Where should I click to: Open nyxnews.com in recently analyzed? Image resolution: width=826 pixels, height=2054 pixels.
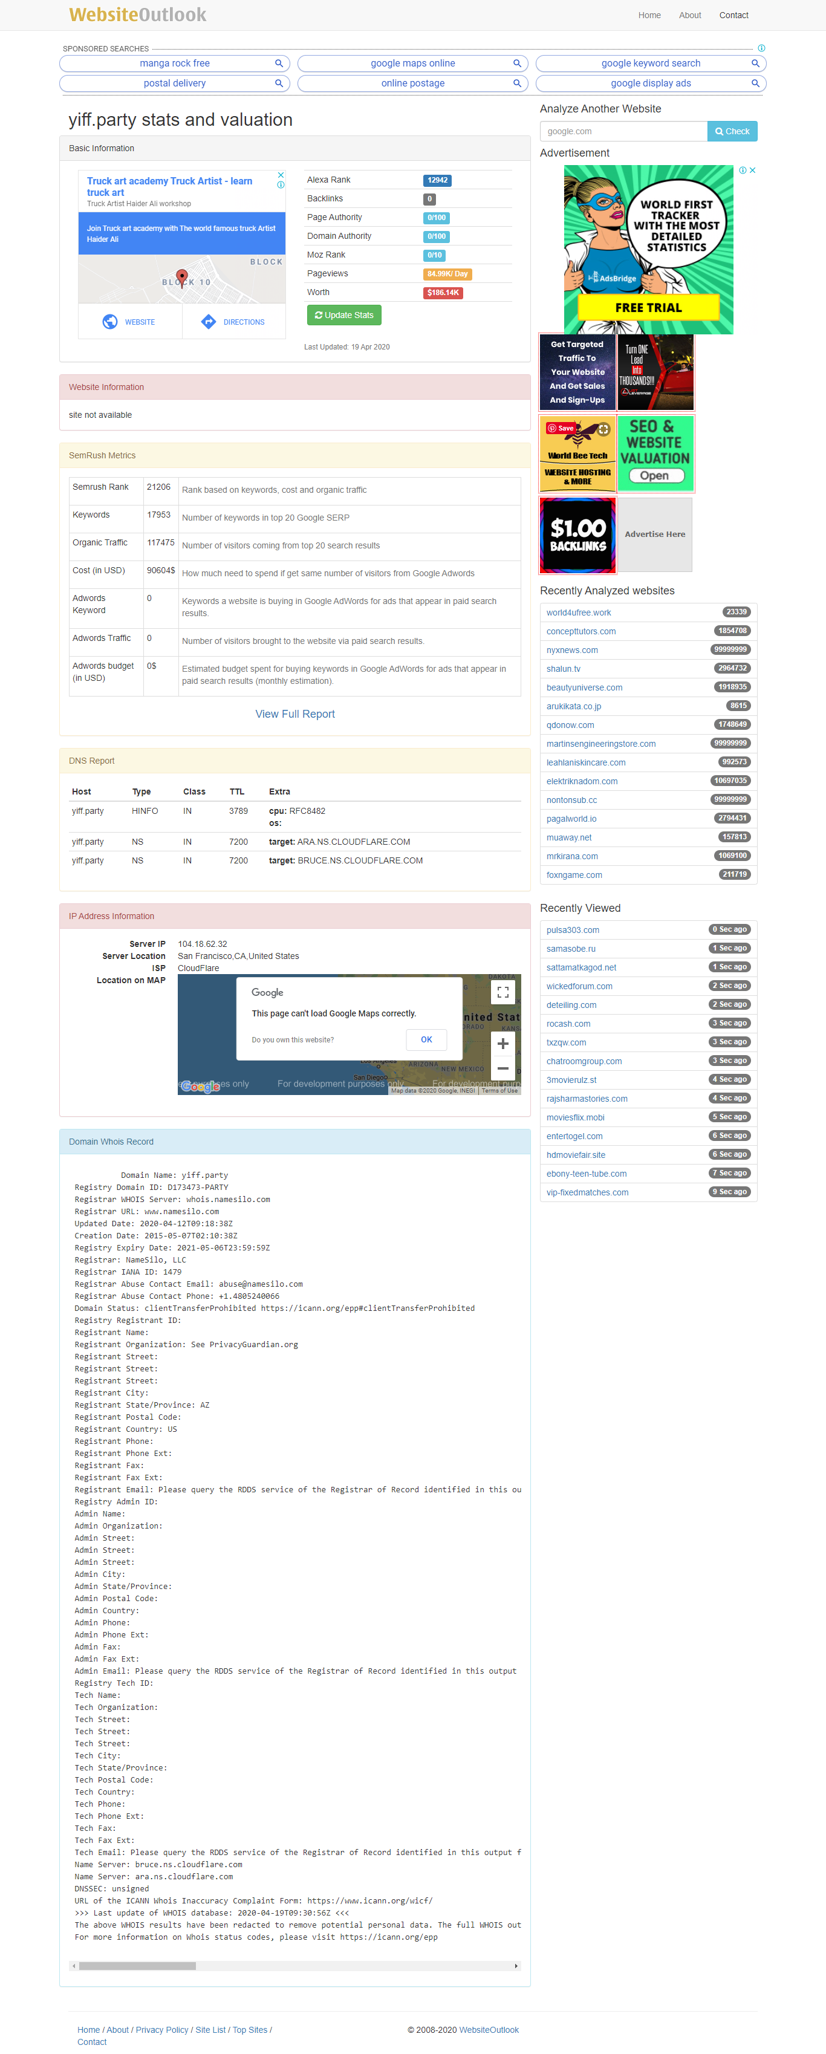click(x=571, y=650)
